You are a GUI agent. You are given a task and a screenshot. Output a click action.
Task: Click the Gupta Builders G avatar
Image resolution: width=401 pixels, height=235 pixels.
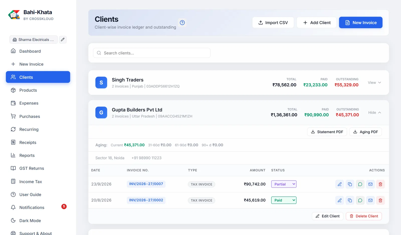(x=101, y=113)
